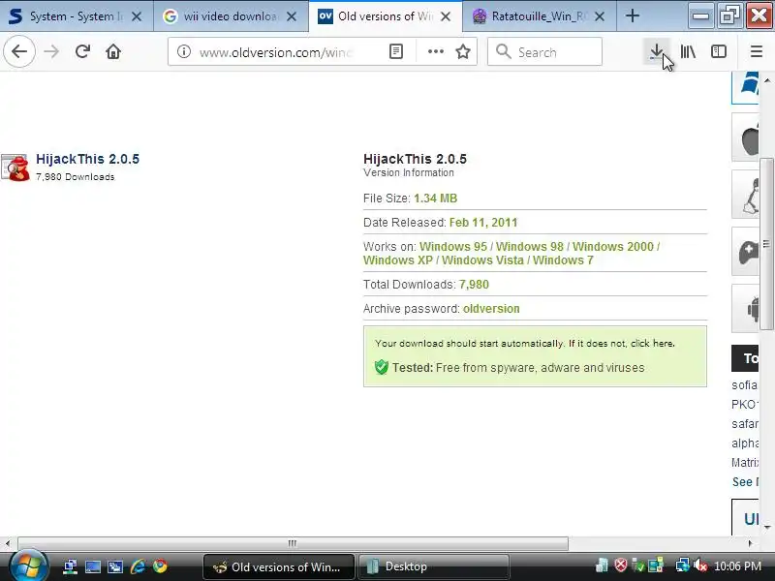
Task: Click the vertical scrollbar thumb
Action: click(x=766, y=244)
